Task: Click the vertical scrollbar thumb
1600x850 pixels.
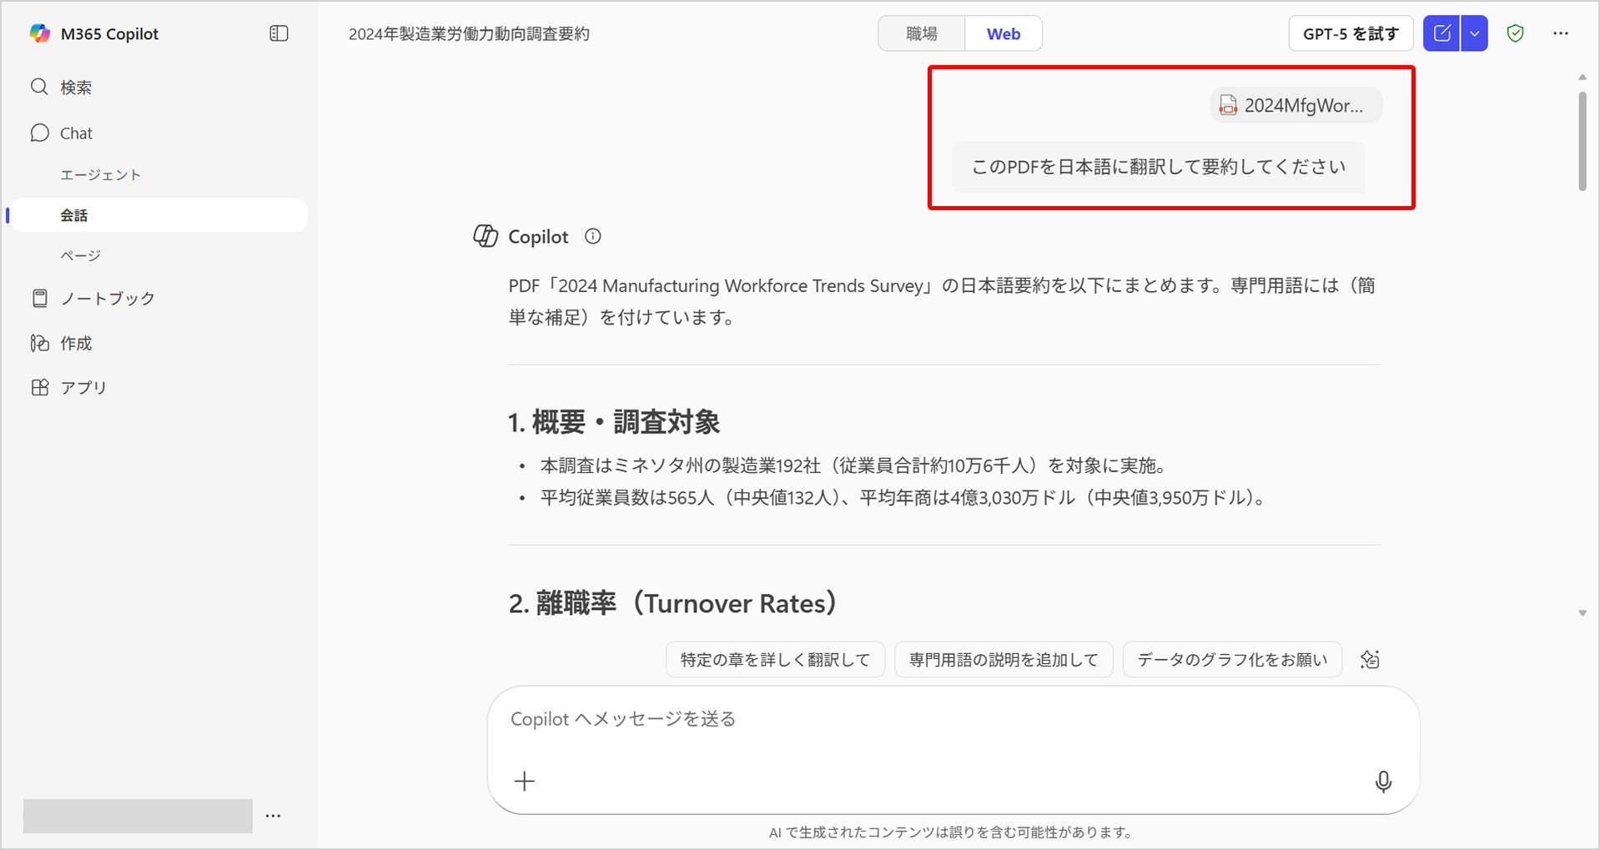Action: (1582, 140)
